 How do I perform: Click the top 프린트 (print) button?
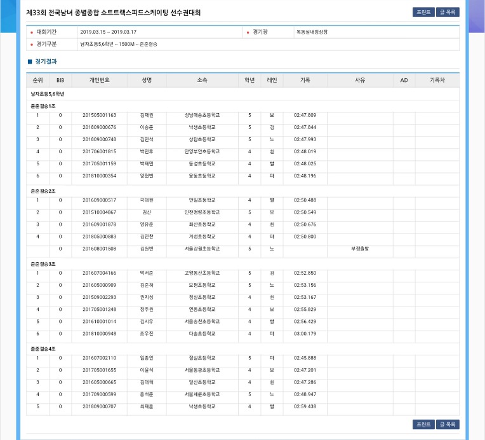[x=423, y=12]
